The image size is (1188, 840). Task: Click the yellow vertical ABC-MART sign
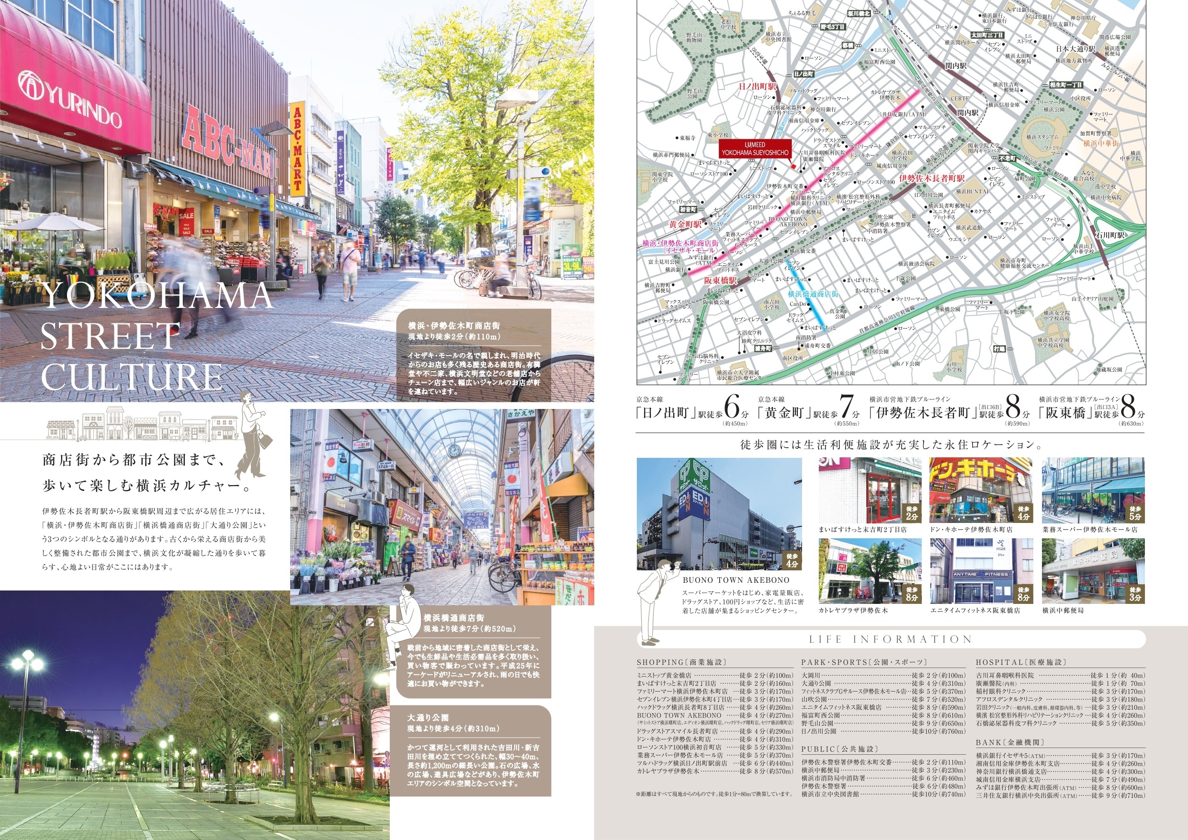click(x=297, y=149)
